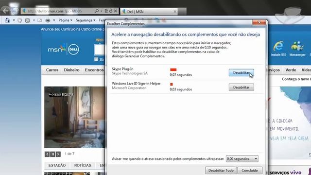This screenshot has height=175, width=311.
Task: Click the Home icon in command bar
Action: click(x=7, y=20)
